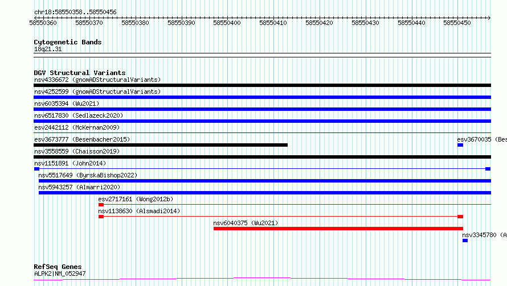This screenshot has width=507, height=286.
Task: Click small blue block under nsv3345780
Action: tap(465, 241)
